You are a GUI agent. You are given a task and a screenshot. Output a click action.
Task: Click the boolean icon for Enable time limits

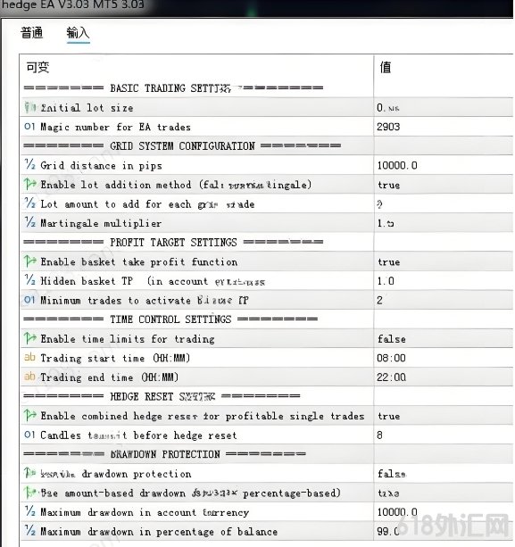[30, 338]
